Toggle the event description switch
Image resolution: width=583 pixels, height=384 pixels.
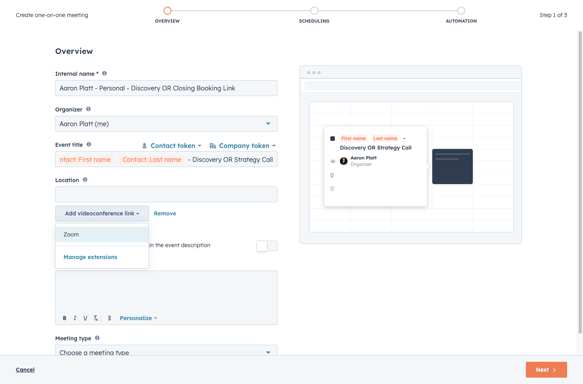click(x=267, y=246)
